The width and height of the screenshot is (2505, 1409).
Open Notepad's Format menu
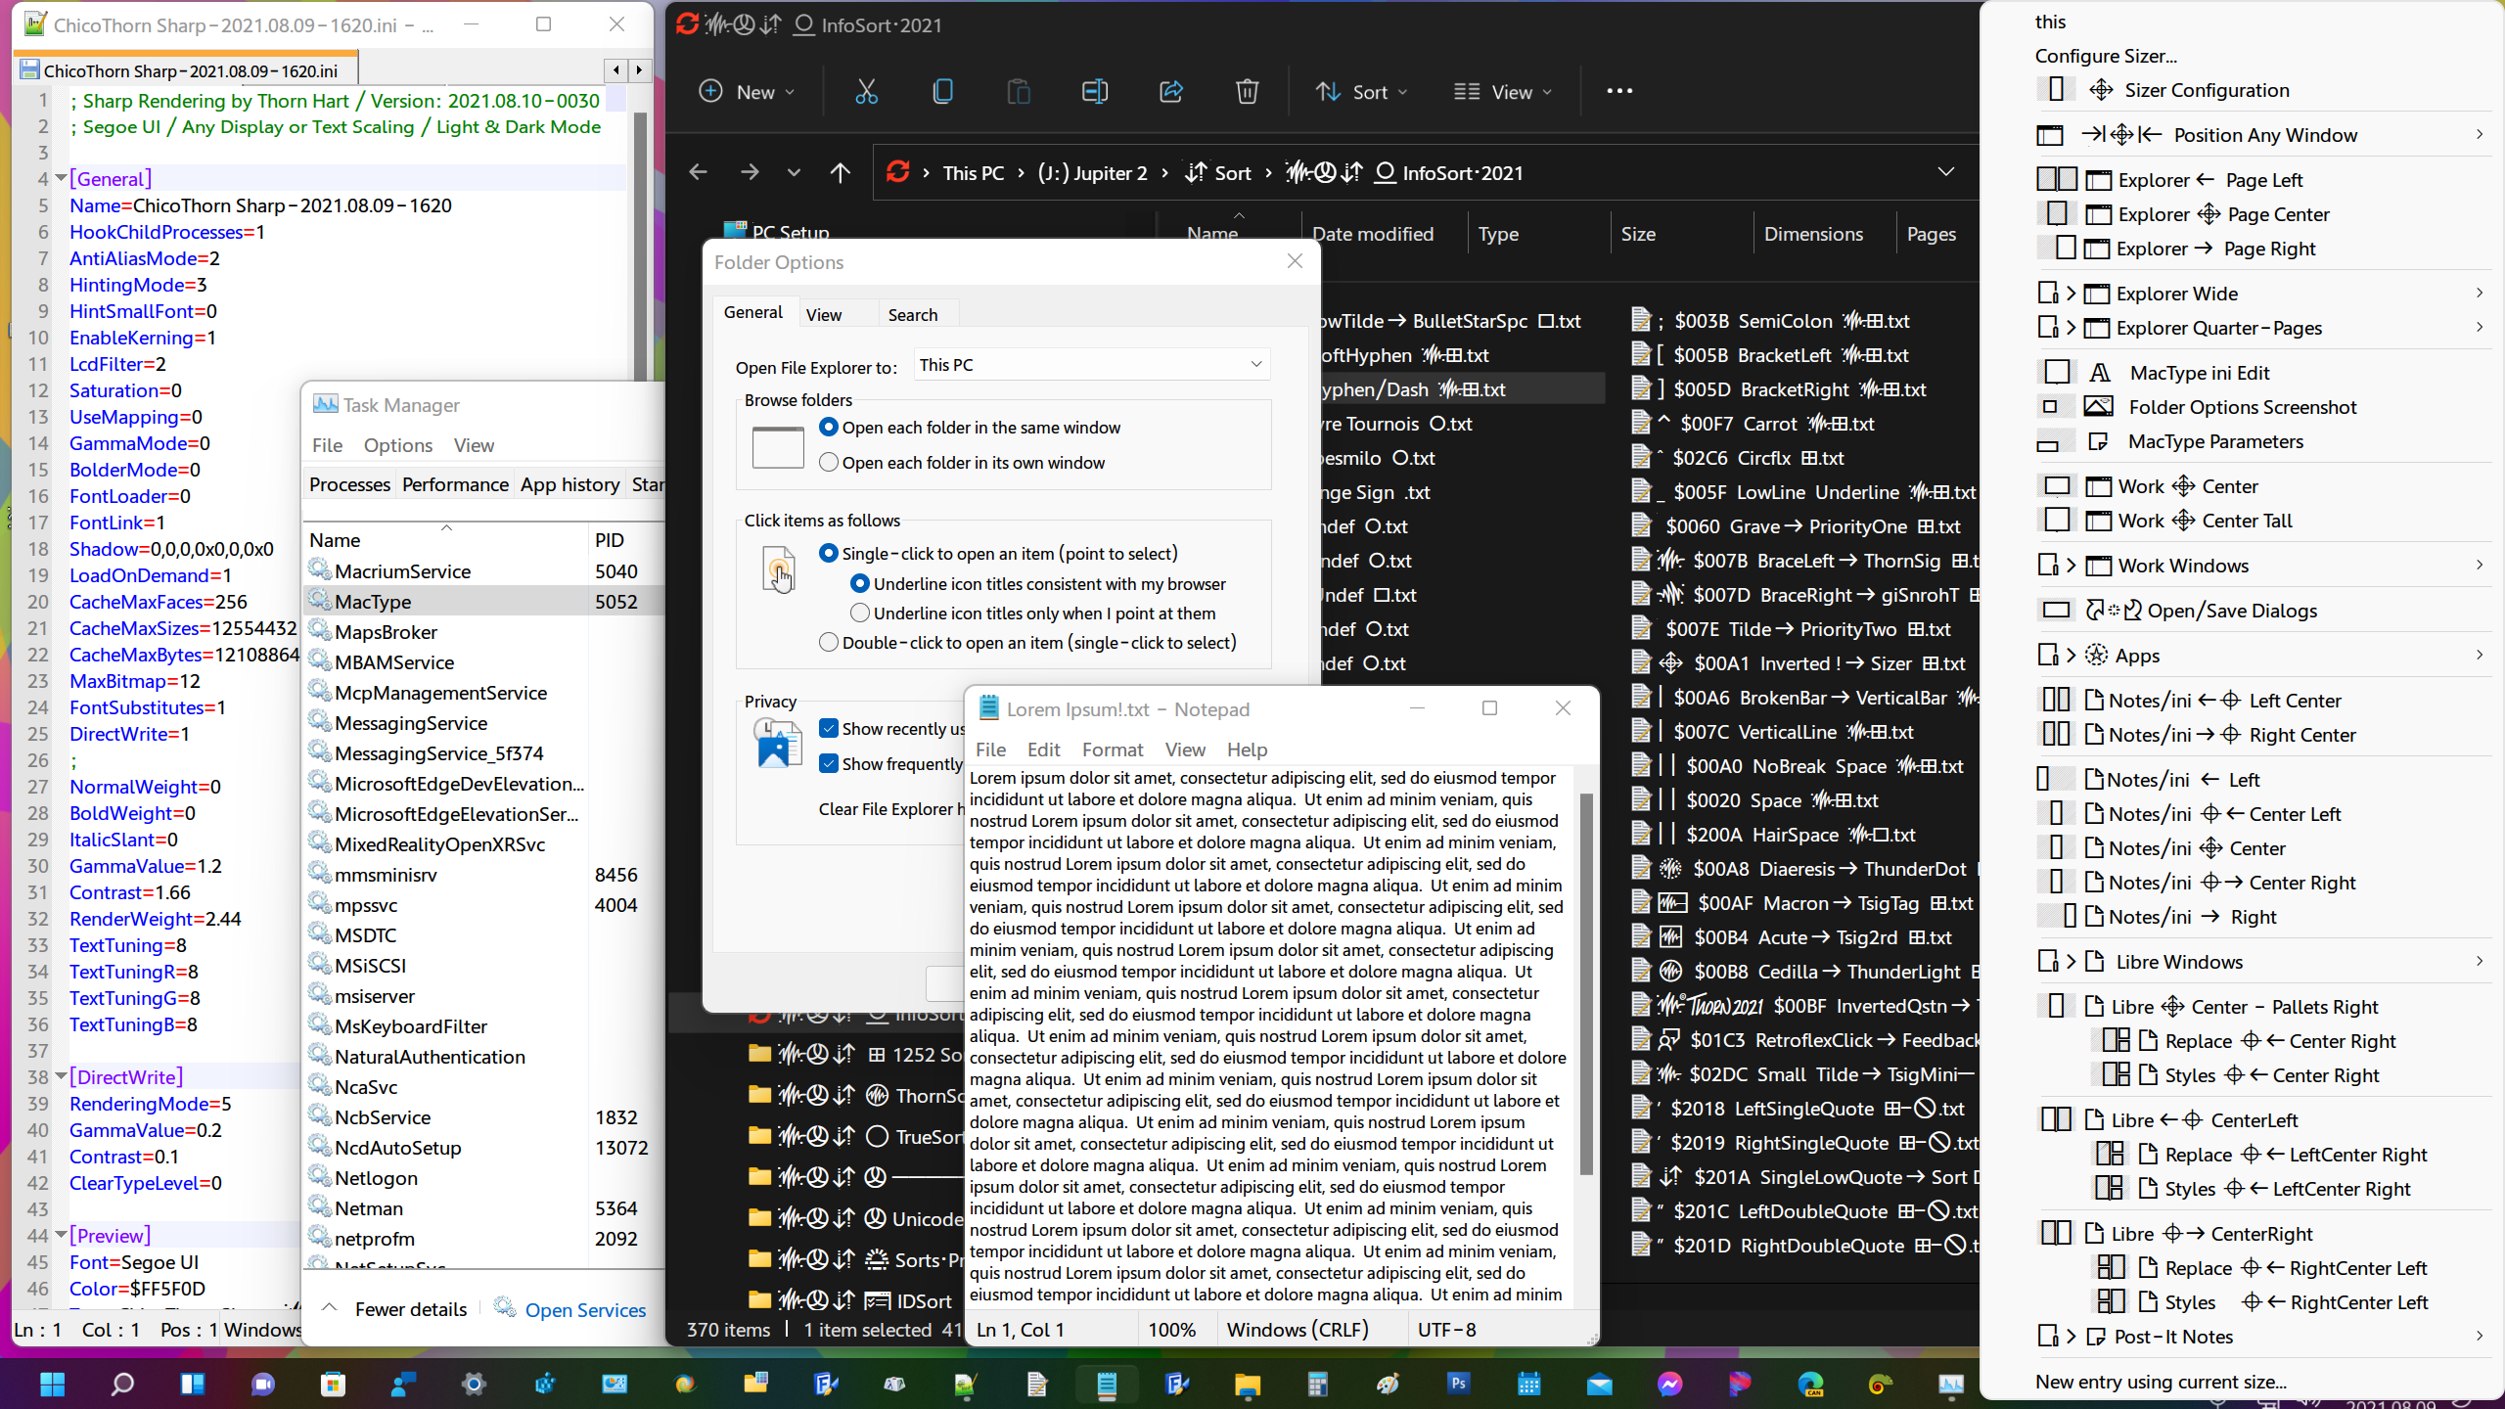coord(1112,750)
